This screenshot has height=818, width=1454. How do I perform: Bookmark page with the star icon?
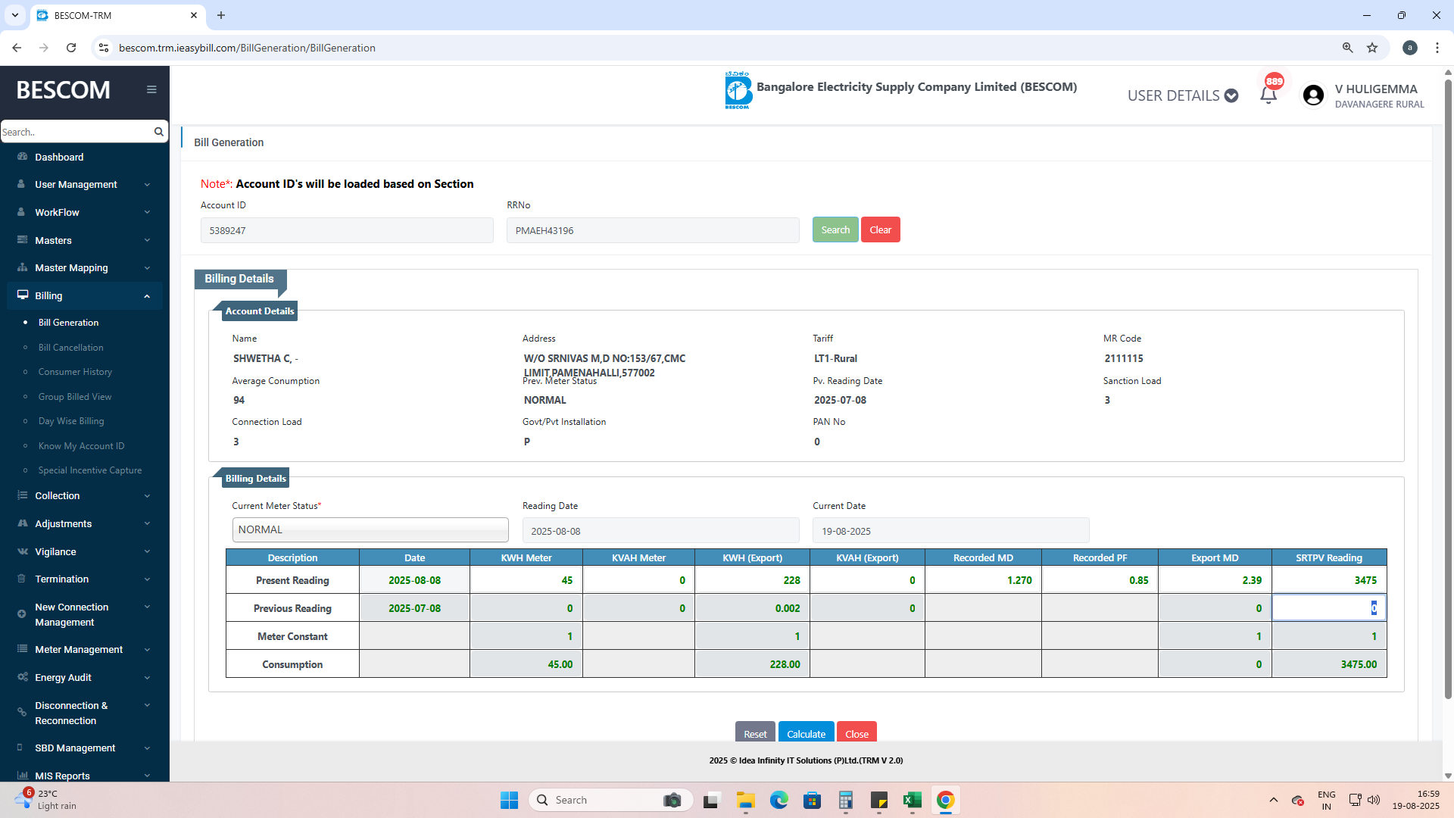point(1372,48)
